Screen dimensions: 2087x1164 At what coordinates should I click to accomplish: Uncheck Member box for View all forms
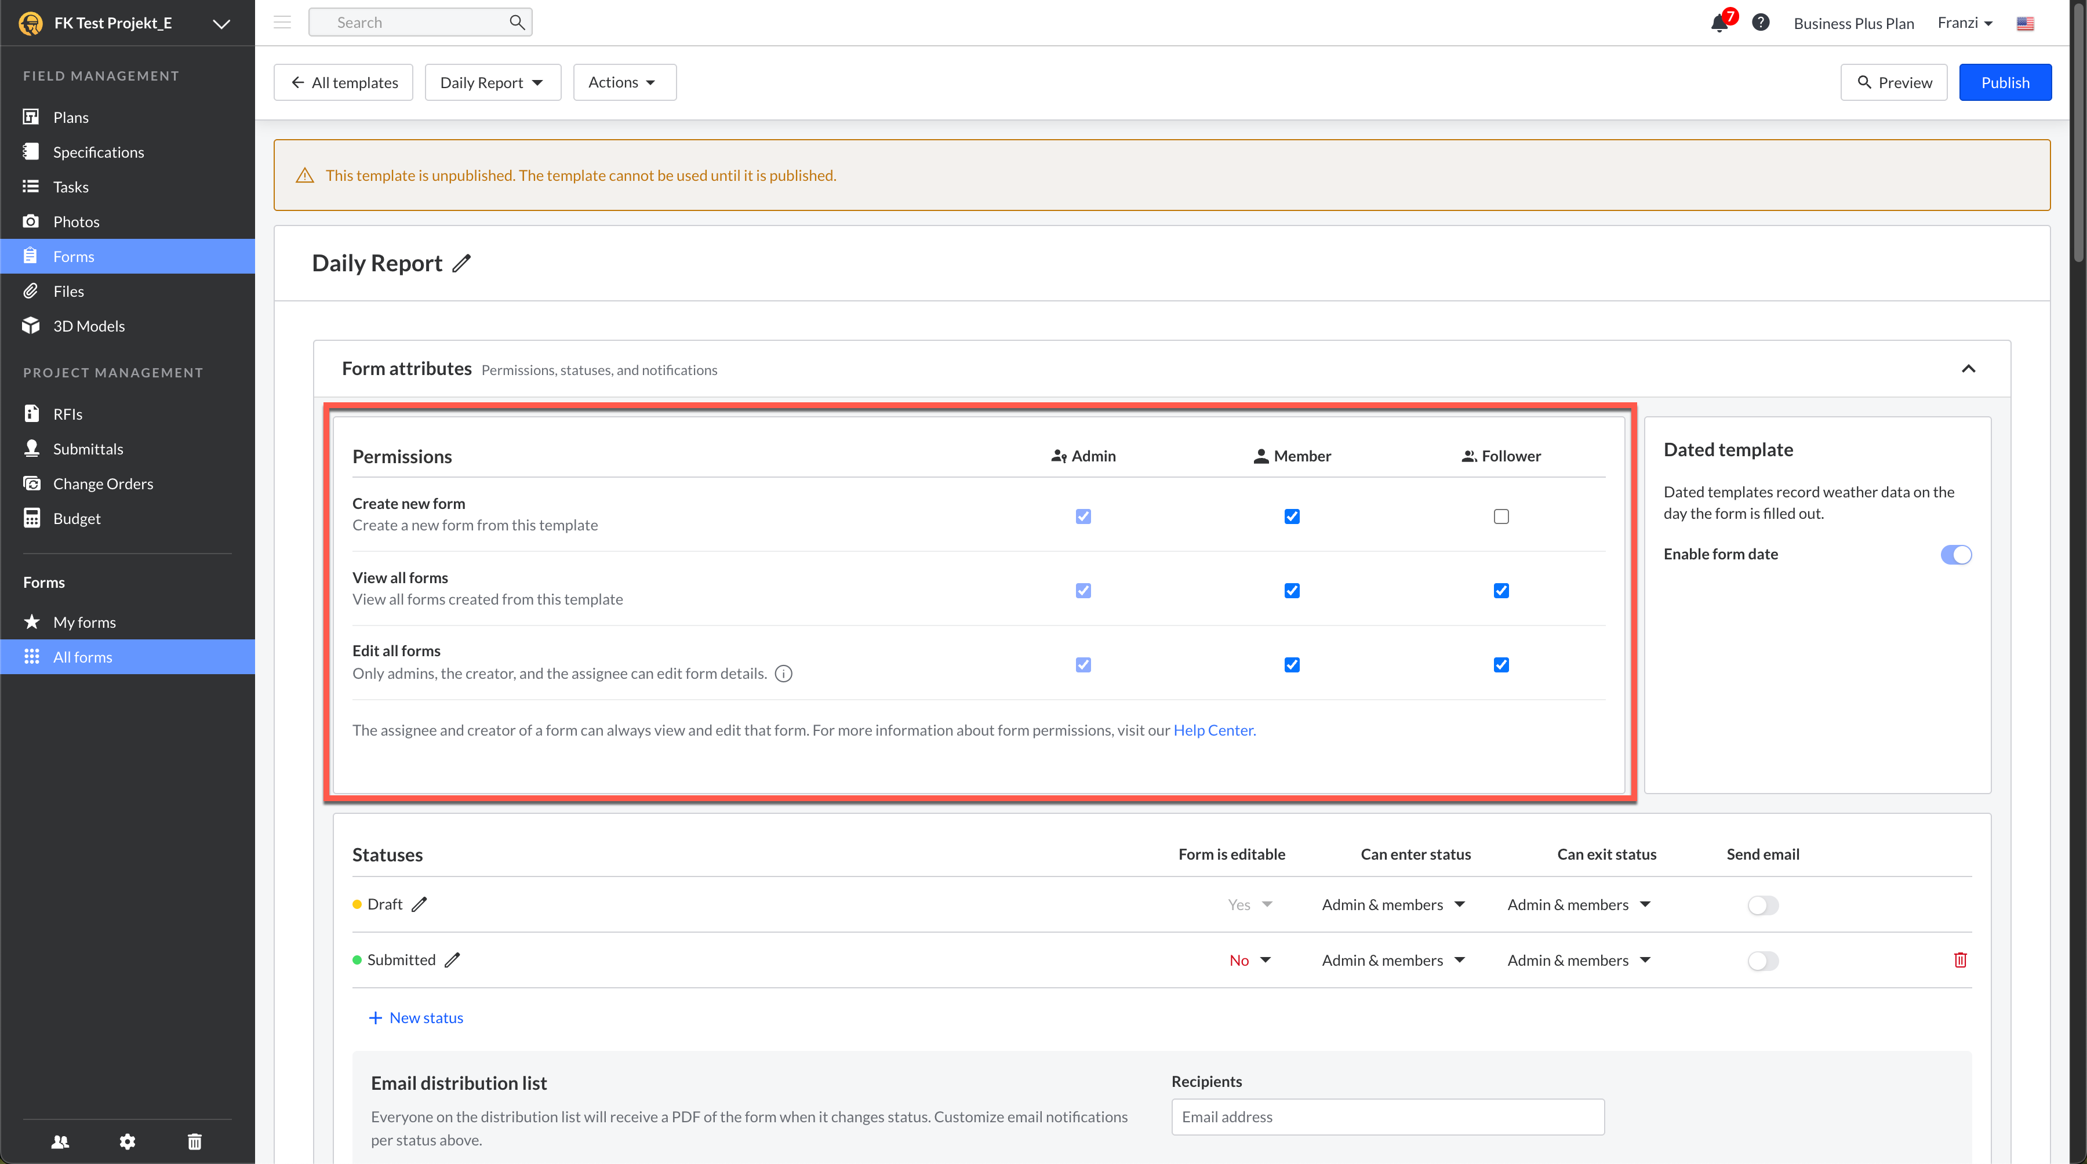pos(1292,591)
